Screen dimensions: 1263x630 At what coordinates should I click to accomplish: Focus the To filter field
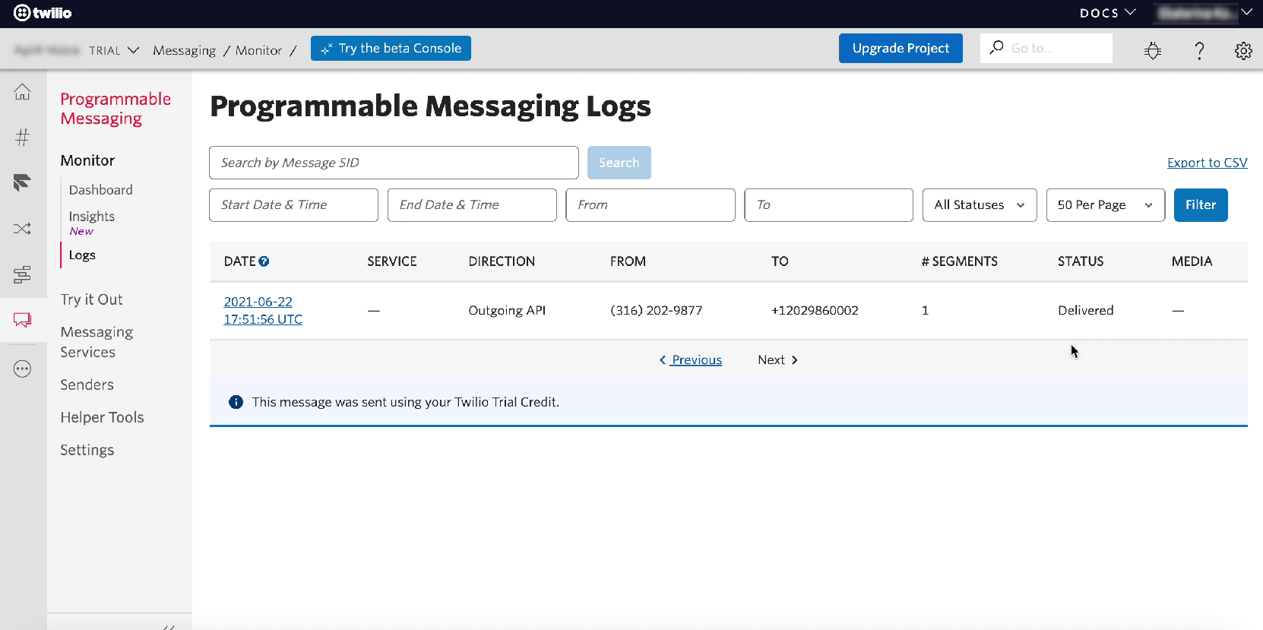(828, 205)
